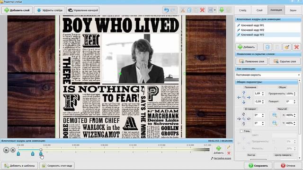Screen dimensions: 303x170
Task: Click the 'Добавить слой' add layer button
Action: (x=17, y=10)
